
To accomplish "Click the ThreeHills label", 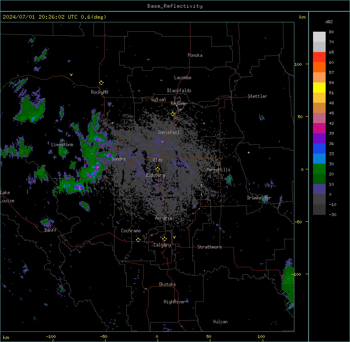I will pos(218,170).
